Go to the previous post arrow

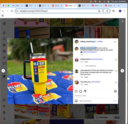tap(3, 71)
